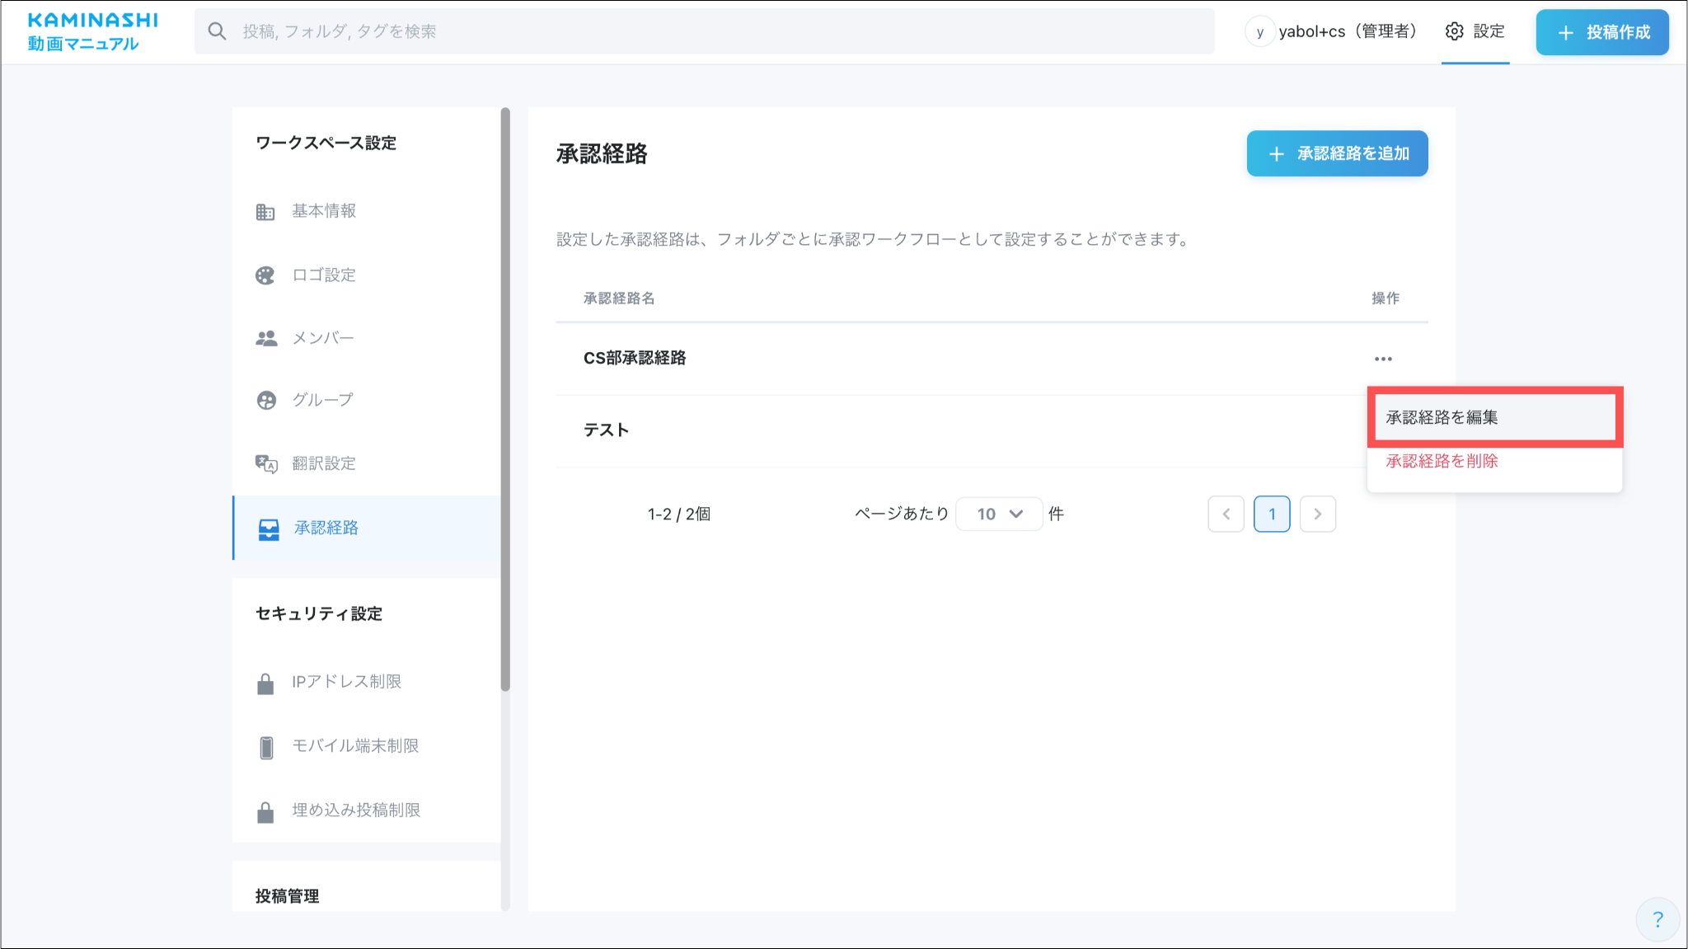The height and width of the screenshot is (949, 1688).
Task: Open the three-dot menu for CS部承認経路
Action: (1383, 359)
